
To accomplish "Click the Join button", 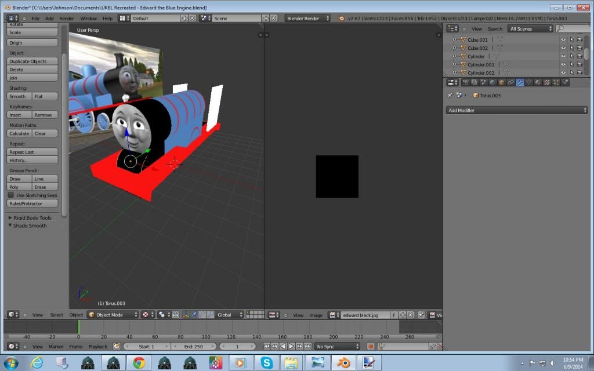I will 32,78.
